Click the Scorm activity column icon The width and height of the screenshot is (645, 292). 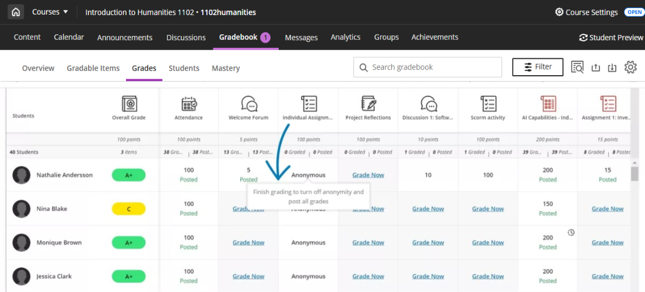pyautogui.click(x=488, y=104)
